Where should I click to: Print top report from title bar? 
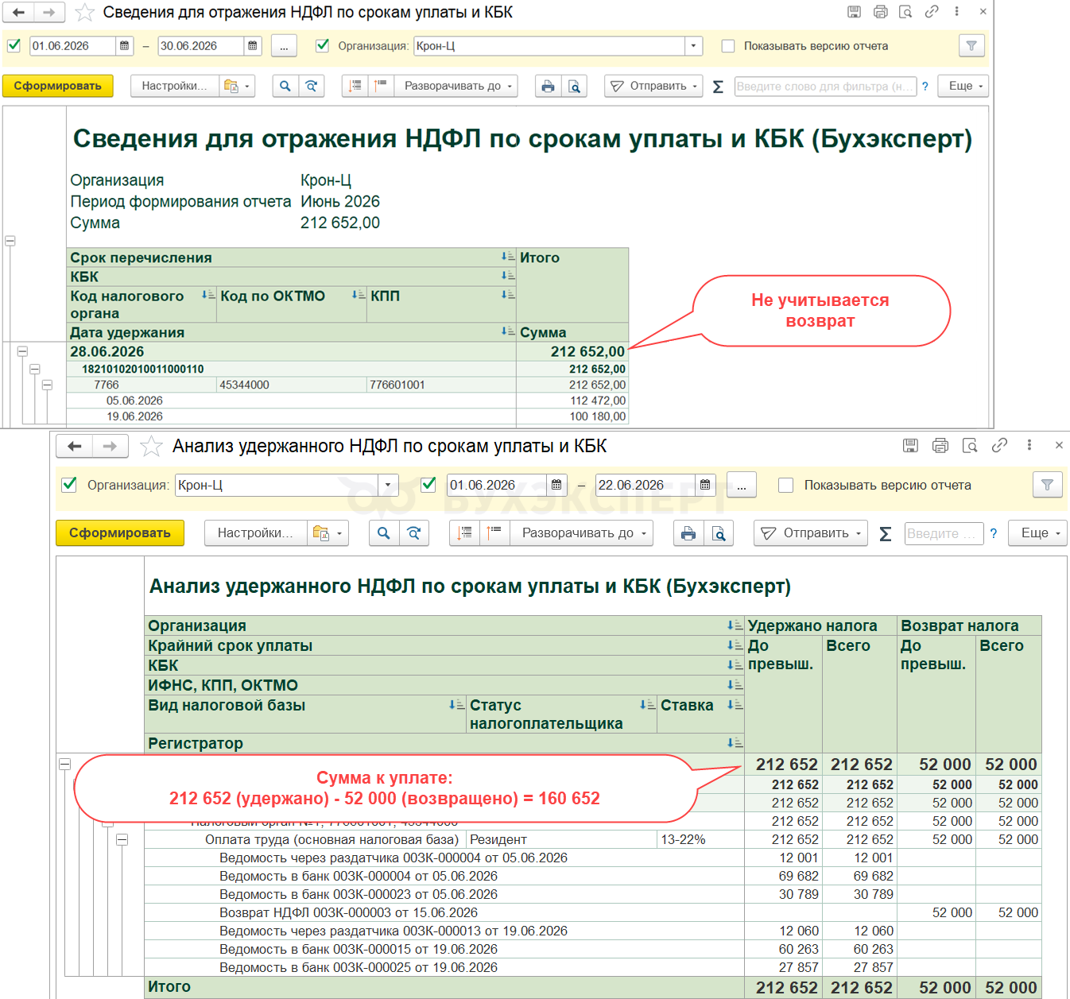[880, 12]
